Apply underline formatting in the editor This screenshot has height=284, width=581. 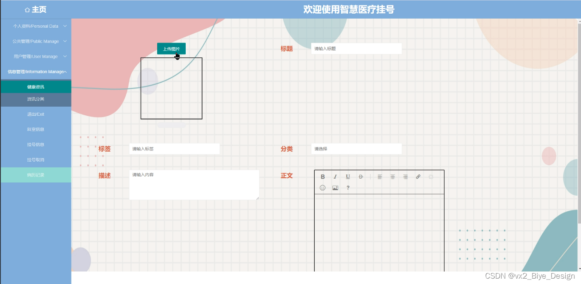[348, 177]
